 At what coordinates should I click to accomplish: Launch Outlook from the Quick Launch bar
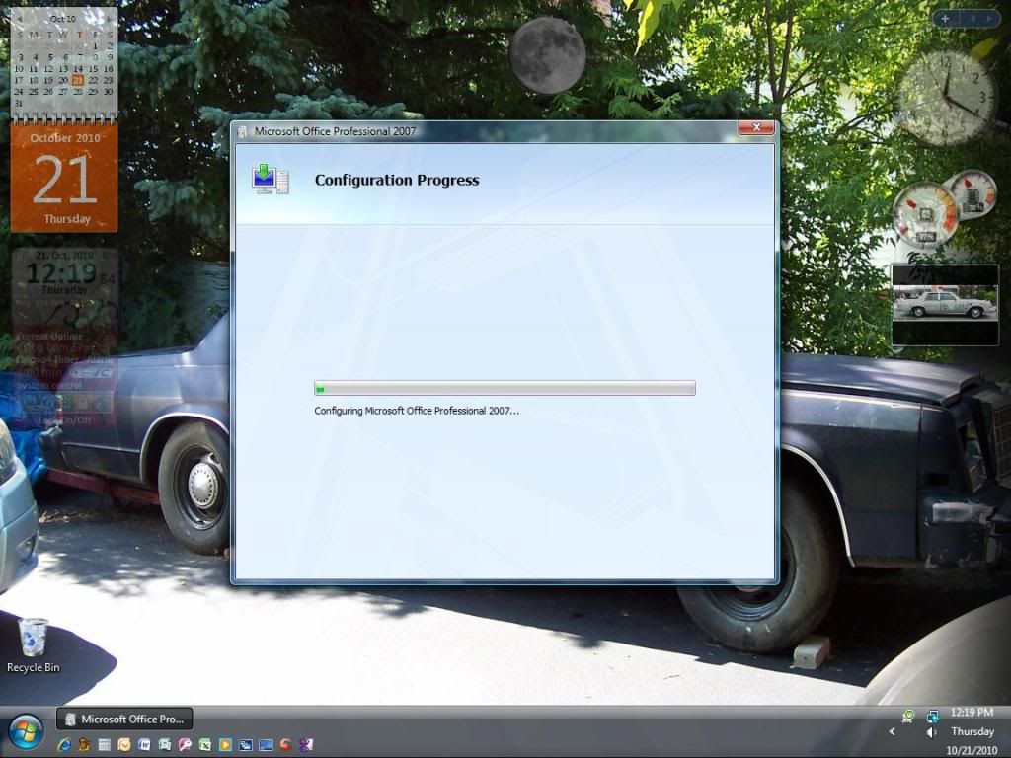pos(123,745)
